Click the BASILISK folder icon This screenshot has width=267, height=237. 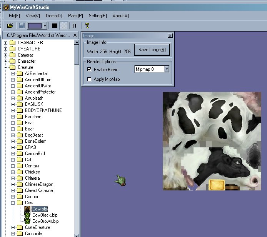20,104
